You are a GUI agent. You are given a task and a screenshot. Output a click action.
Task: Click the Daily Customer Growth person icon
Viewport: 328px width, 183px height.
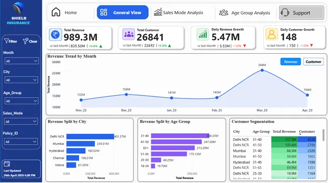271,34
